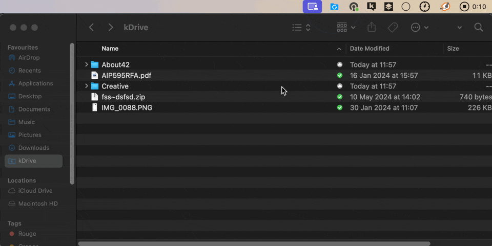Expand the Creative folder
492x246 pixels.
(x=86, y=86)
